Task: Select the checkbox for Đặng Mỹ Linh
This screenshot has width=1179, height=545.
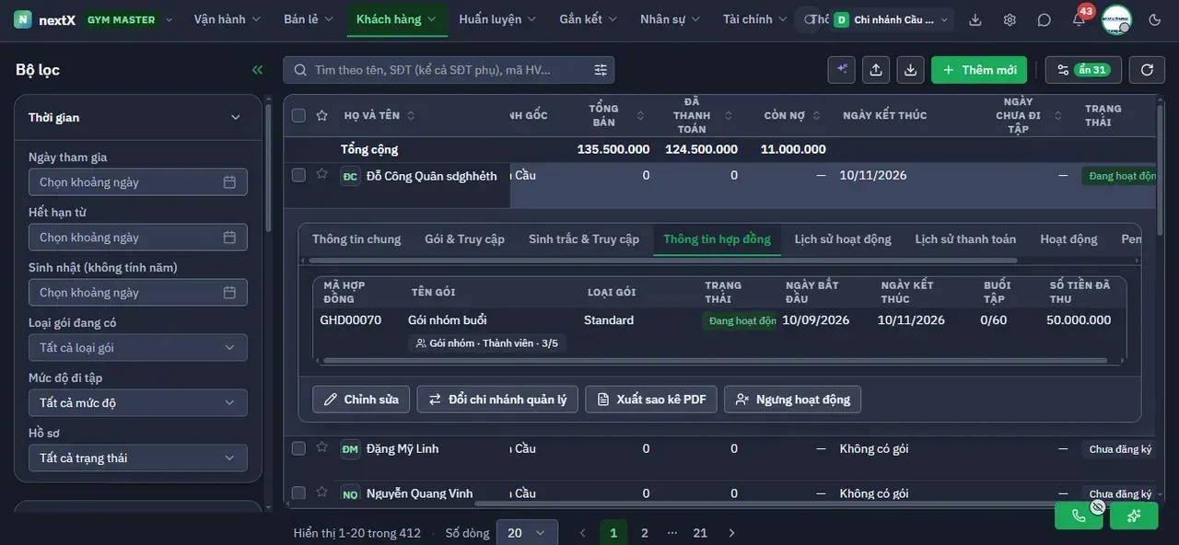Action: click(x=298, y=448)
